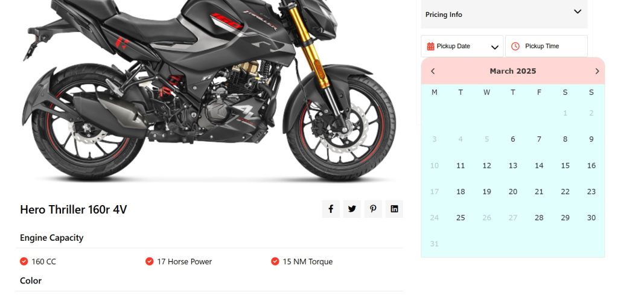This screenshot has width=618, height=295.
Task: Choose March 14 in the calendar
Action: pos(539,166)
